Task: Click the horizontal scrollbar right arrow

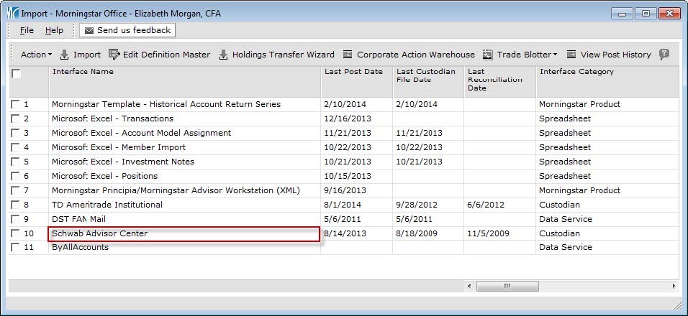Action: 674,286
